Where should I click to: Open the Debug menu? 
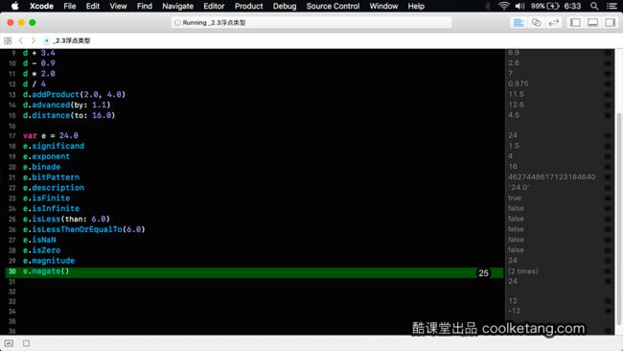click(x=285, y=6)
